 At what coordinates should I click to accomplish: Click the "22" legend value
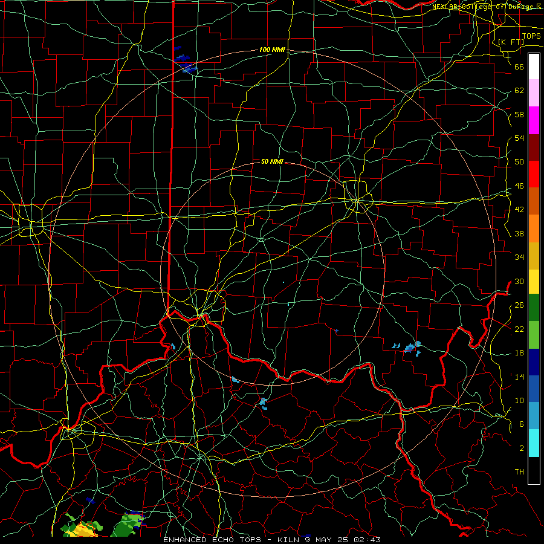(x=519, y=329)
